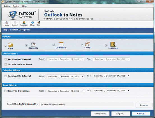Image resolution: width=155 pixels, height=118 pixels.
Task: Click the Exit toolbar icon
Action: click(x=39, y=24)
